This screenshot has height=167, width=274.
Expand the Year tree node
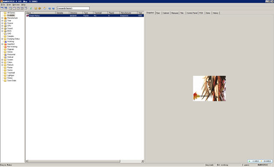point(2,21)
